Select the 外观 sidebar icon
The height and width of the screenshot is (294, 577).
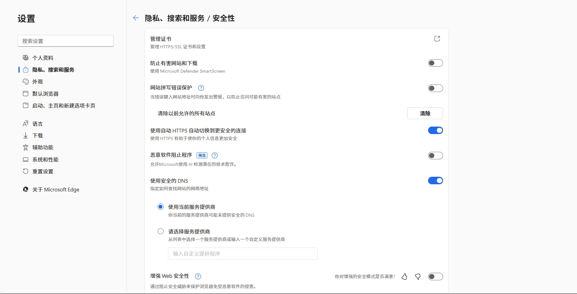25,81
